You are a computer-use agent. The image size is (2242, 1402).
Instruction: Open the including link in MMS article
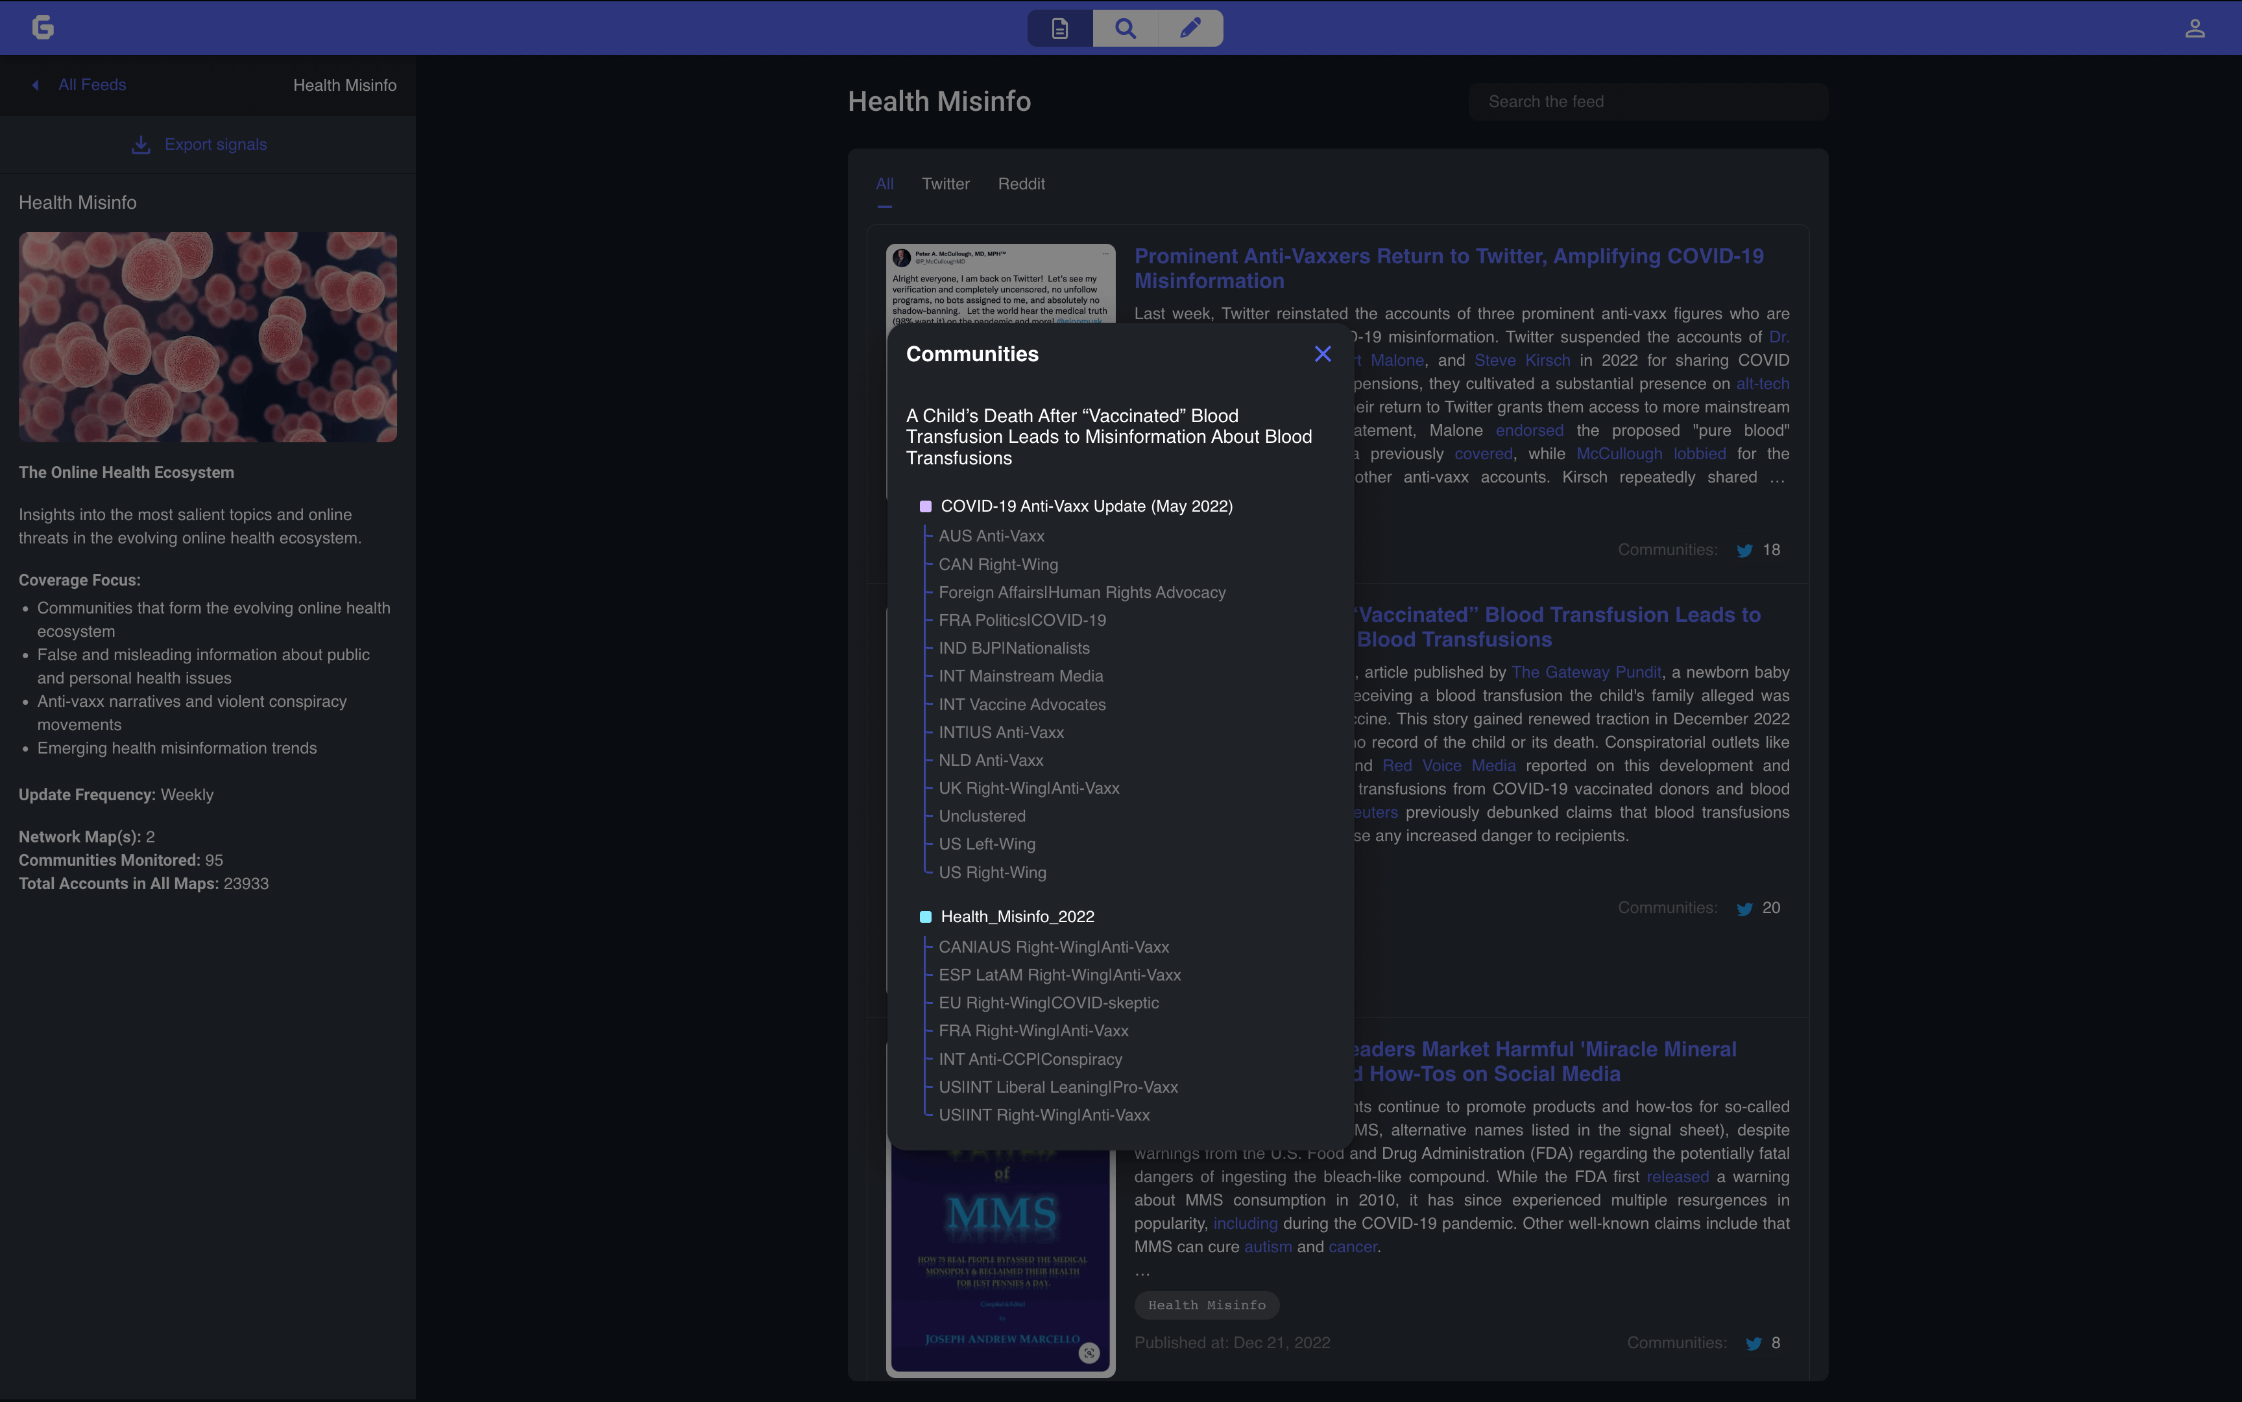pyautogui.click(x=1245, y=1224)
